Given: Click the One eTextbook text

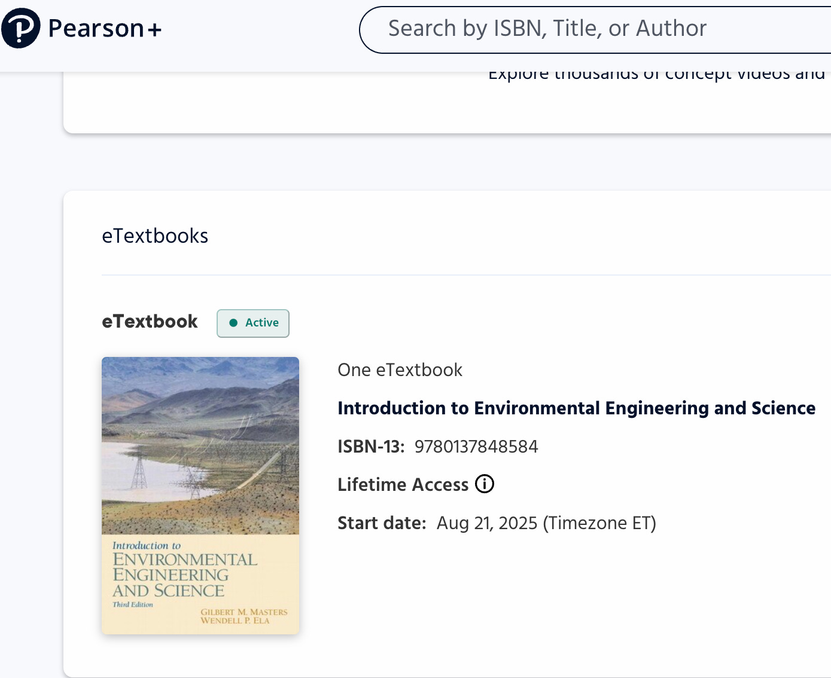Looking at the screenshot, I should pos(400,370).
